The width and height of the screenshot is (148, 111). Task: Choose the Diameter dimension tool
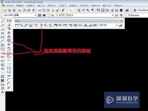coord(46,25)
